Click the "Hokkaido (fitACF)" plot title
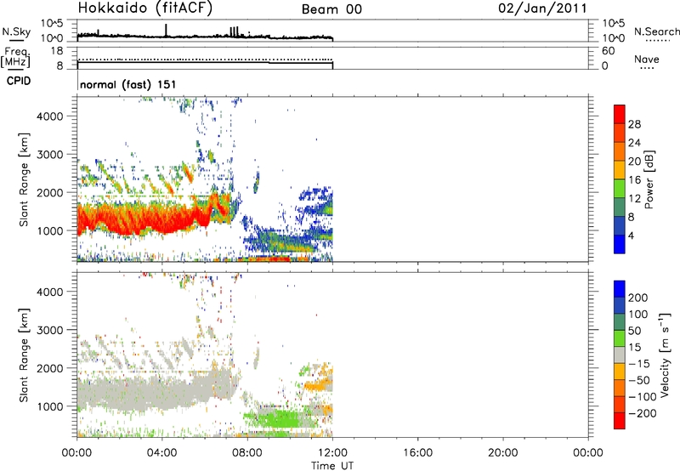 (x=145, y=8)
